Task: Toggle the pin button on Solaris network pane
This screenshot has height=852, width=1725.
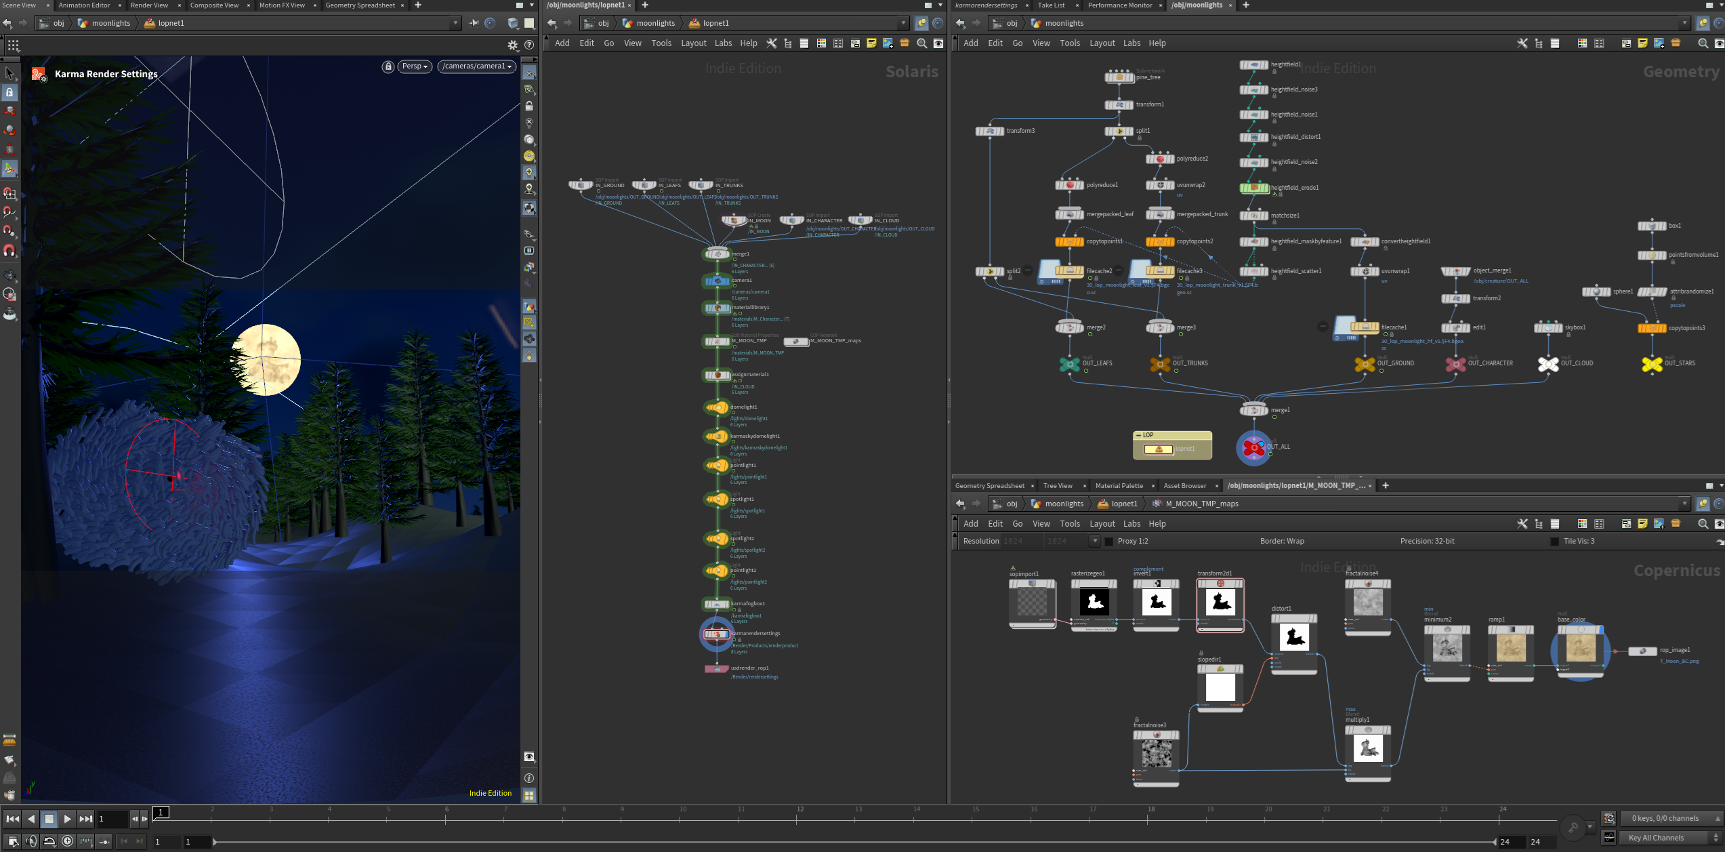Action: click(921, 23)
